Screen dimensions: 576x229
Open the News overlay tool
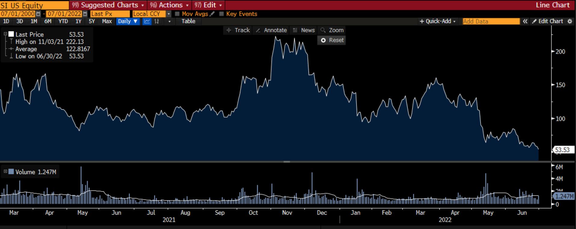304,30
